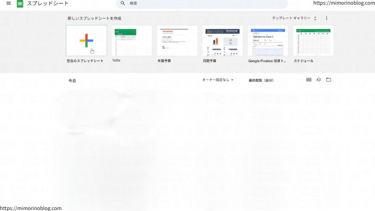Image resolution: width=375 pixels, height=211 pixels.
Task: Click the ToDo label text
Action: coord(116,60)
